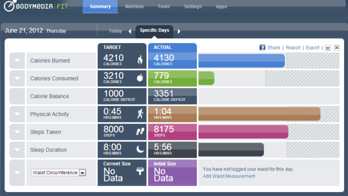Click the flame icon in Calories Burned target
The height and width of the screenshot is (196, 348).
[140, 60]
